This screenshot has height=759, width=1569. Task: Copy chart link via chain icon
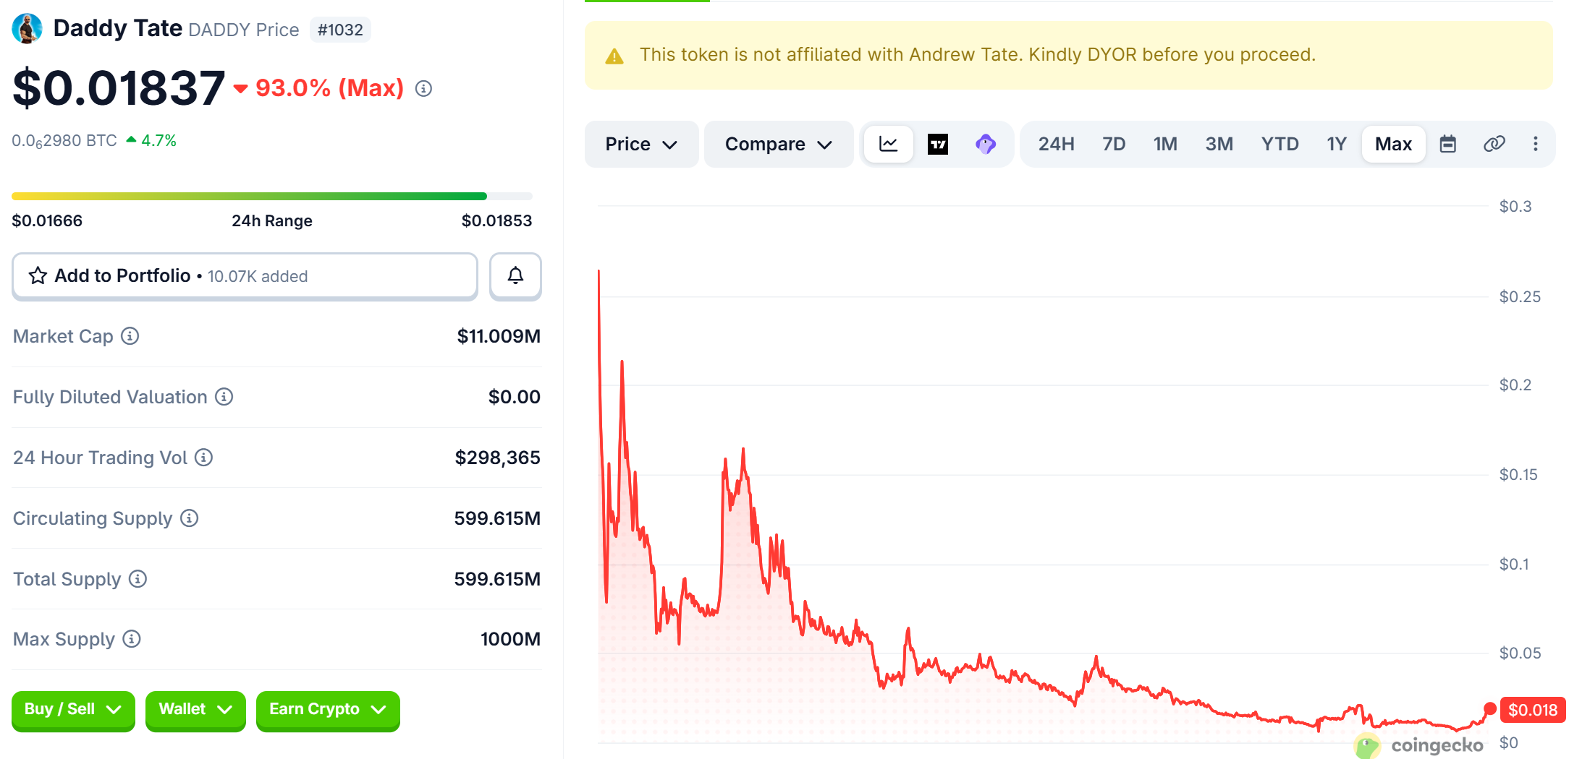(x=1494, y=144)
